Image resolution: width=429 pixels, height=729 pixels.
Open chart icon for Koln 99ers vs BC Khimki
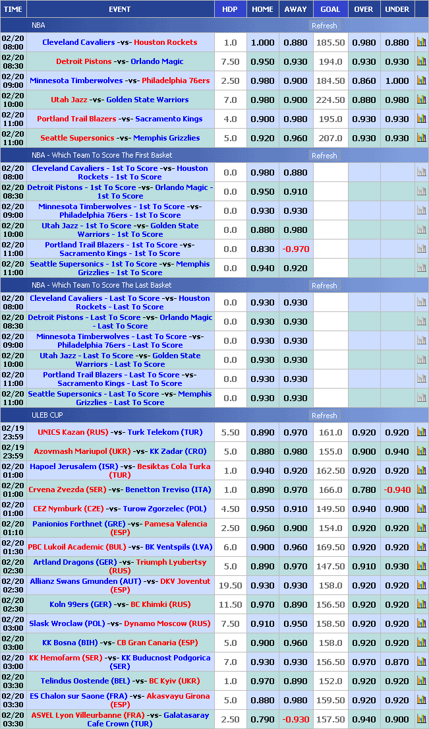tap(421, 604)
